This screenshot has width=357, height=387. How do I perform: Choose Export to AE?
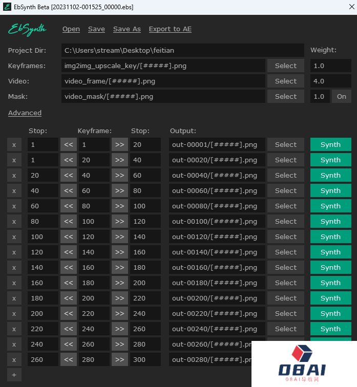(170, 29)
